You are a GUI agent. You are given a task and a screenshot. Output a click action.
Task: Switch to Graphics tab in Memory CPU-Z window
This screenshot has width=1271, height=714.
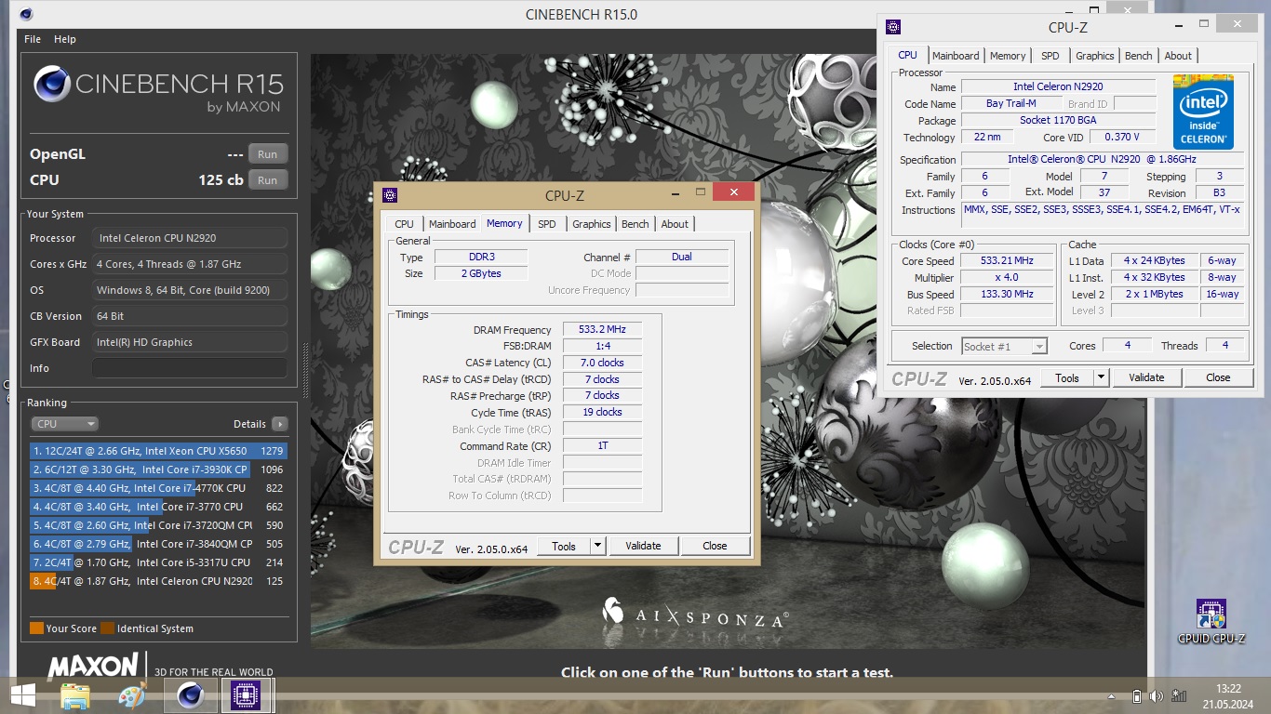(592, 224)
